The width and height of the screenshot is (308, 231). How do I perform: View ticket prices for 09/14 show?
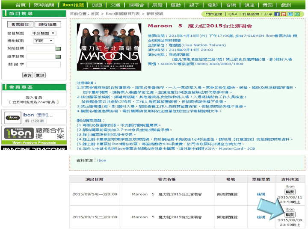(261, 194)
